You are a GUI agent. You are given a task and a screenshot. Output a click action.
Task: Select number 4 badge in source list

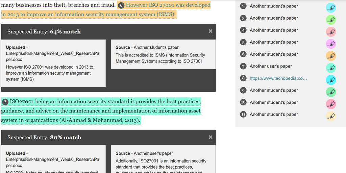click(x=243, y=30)
